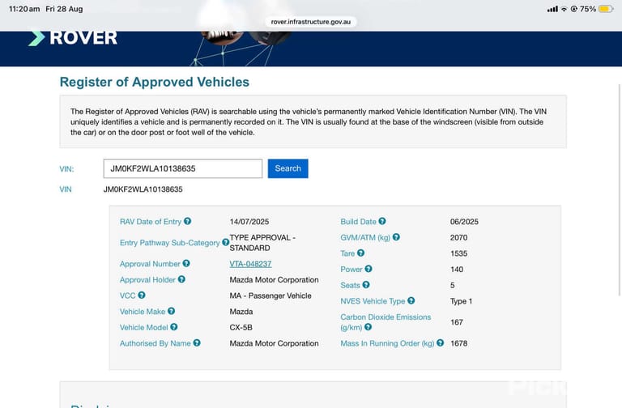
Task: Select Mass In Running Order value 1678
Action: pyautogui.click(x=458, y=343)
